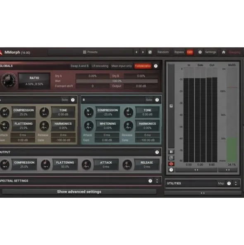The width and height of the screenshot is (244, 245).
Task: Click panel B Compression knob
Action: 89,112
